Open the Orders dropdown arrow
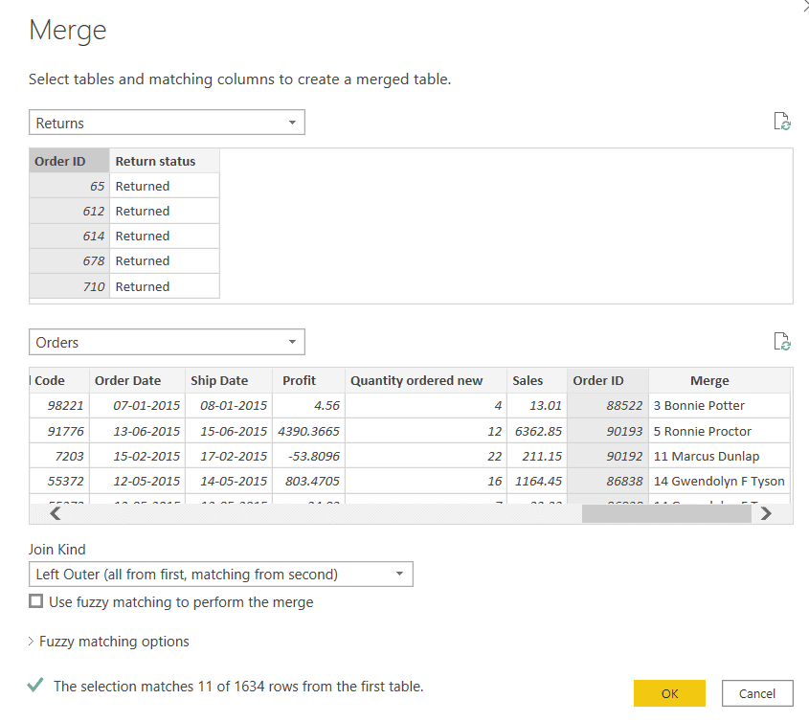809x722 pixels. pos(293,342)
